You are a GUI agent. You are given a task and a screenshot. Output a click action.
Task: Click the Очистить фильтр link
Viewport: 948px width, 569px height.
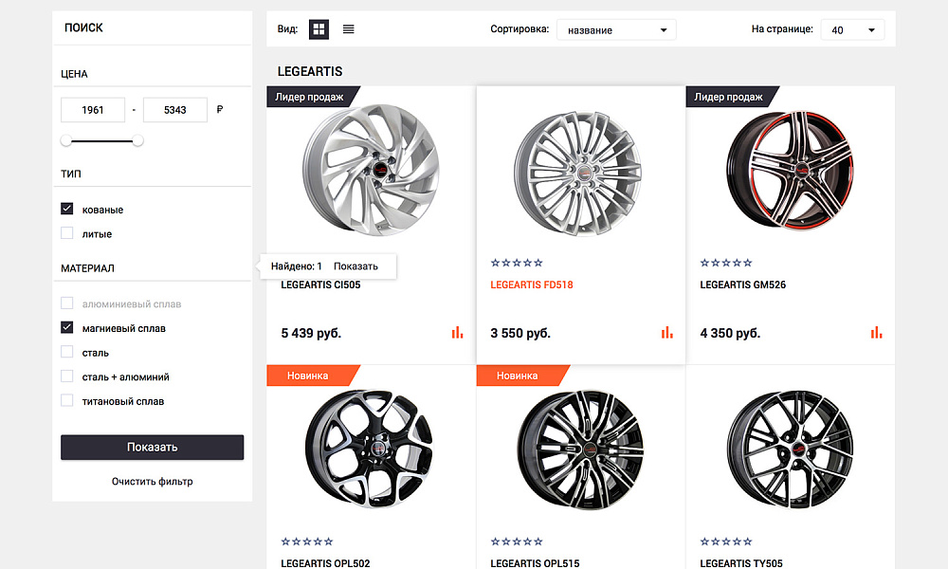[152, 481]
